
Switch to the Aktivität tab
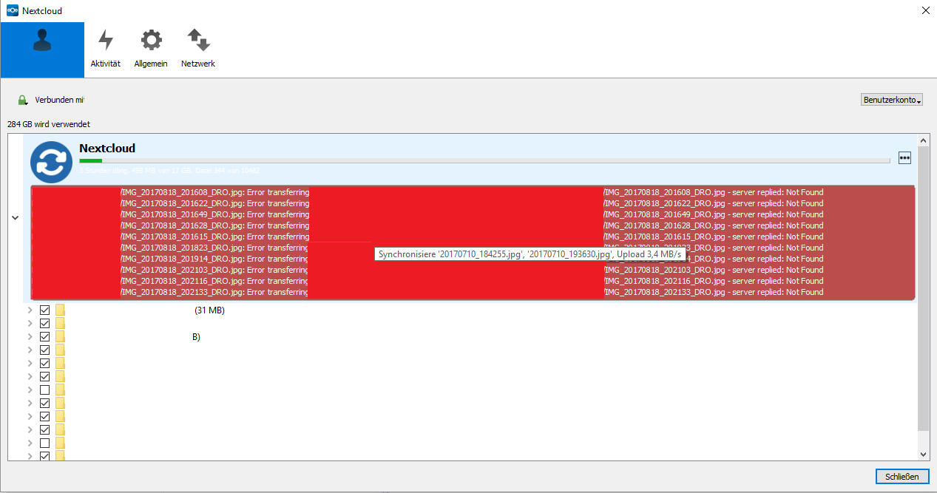click(x=106, y=50)
